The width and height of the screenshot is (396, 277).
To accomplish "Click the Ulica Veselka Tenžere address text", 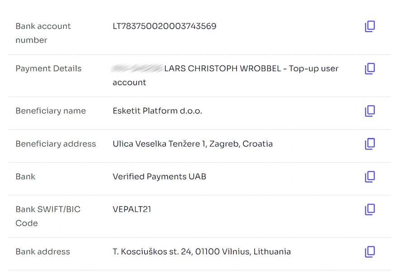I will 192,144.
